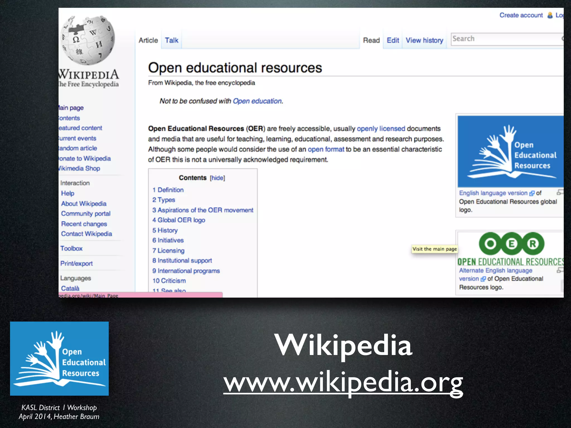Hide the Contents table
The image size is (571, 428).
tap(217, 178)
